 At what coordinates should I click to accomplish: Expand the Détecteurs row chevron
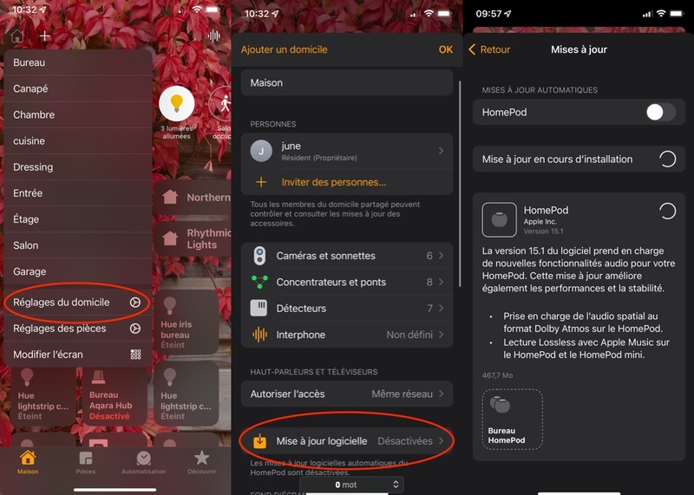pos(441,308)
